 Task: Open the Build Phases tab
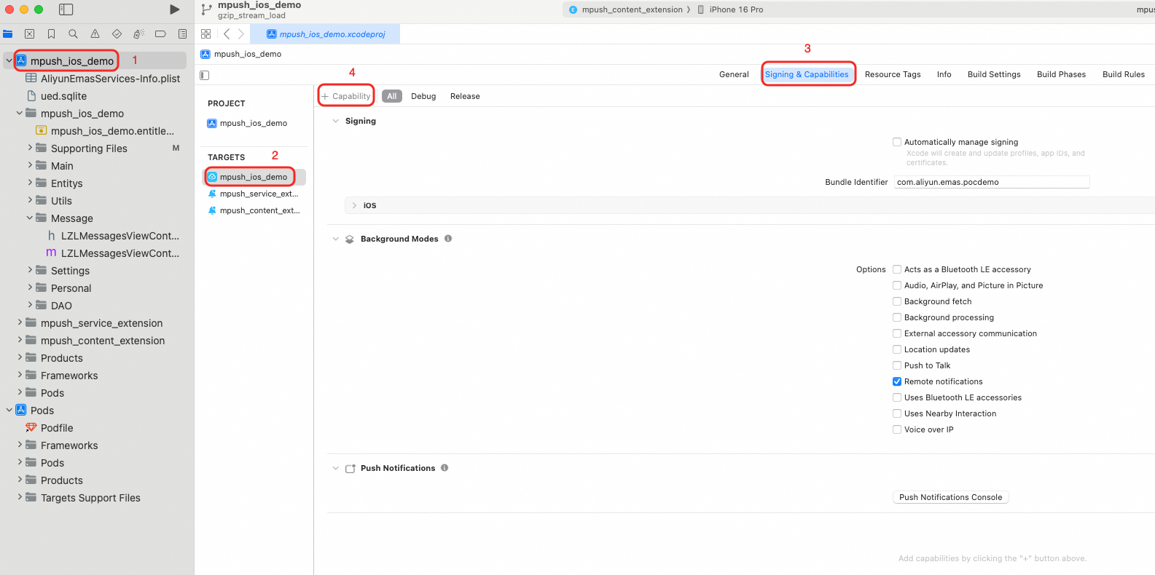(1061, 74)
